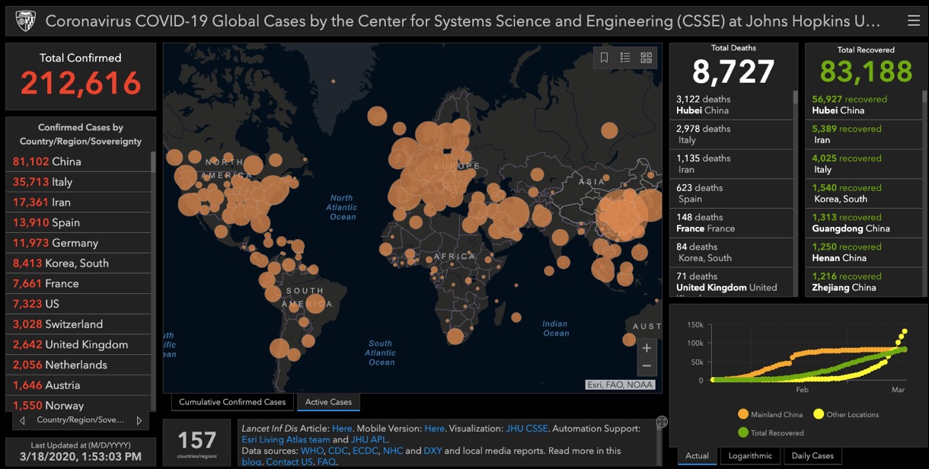Screen dimensions: 929x469
Task: Switch to Active Cases map tab
Action: tap(328, 402)
